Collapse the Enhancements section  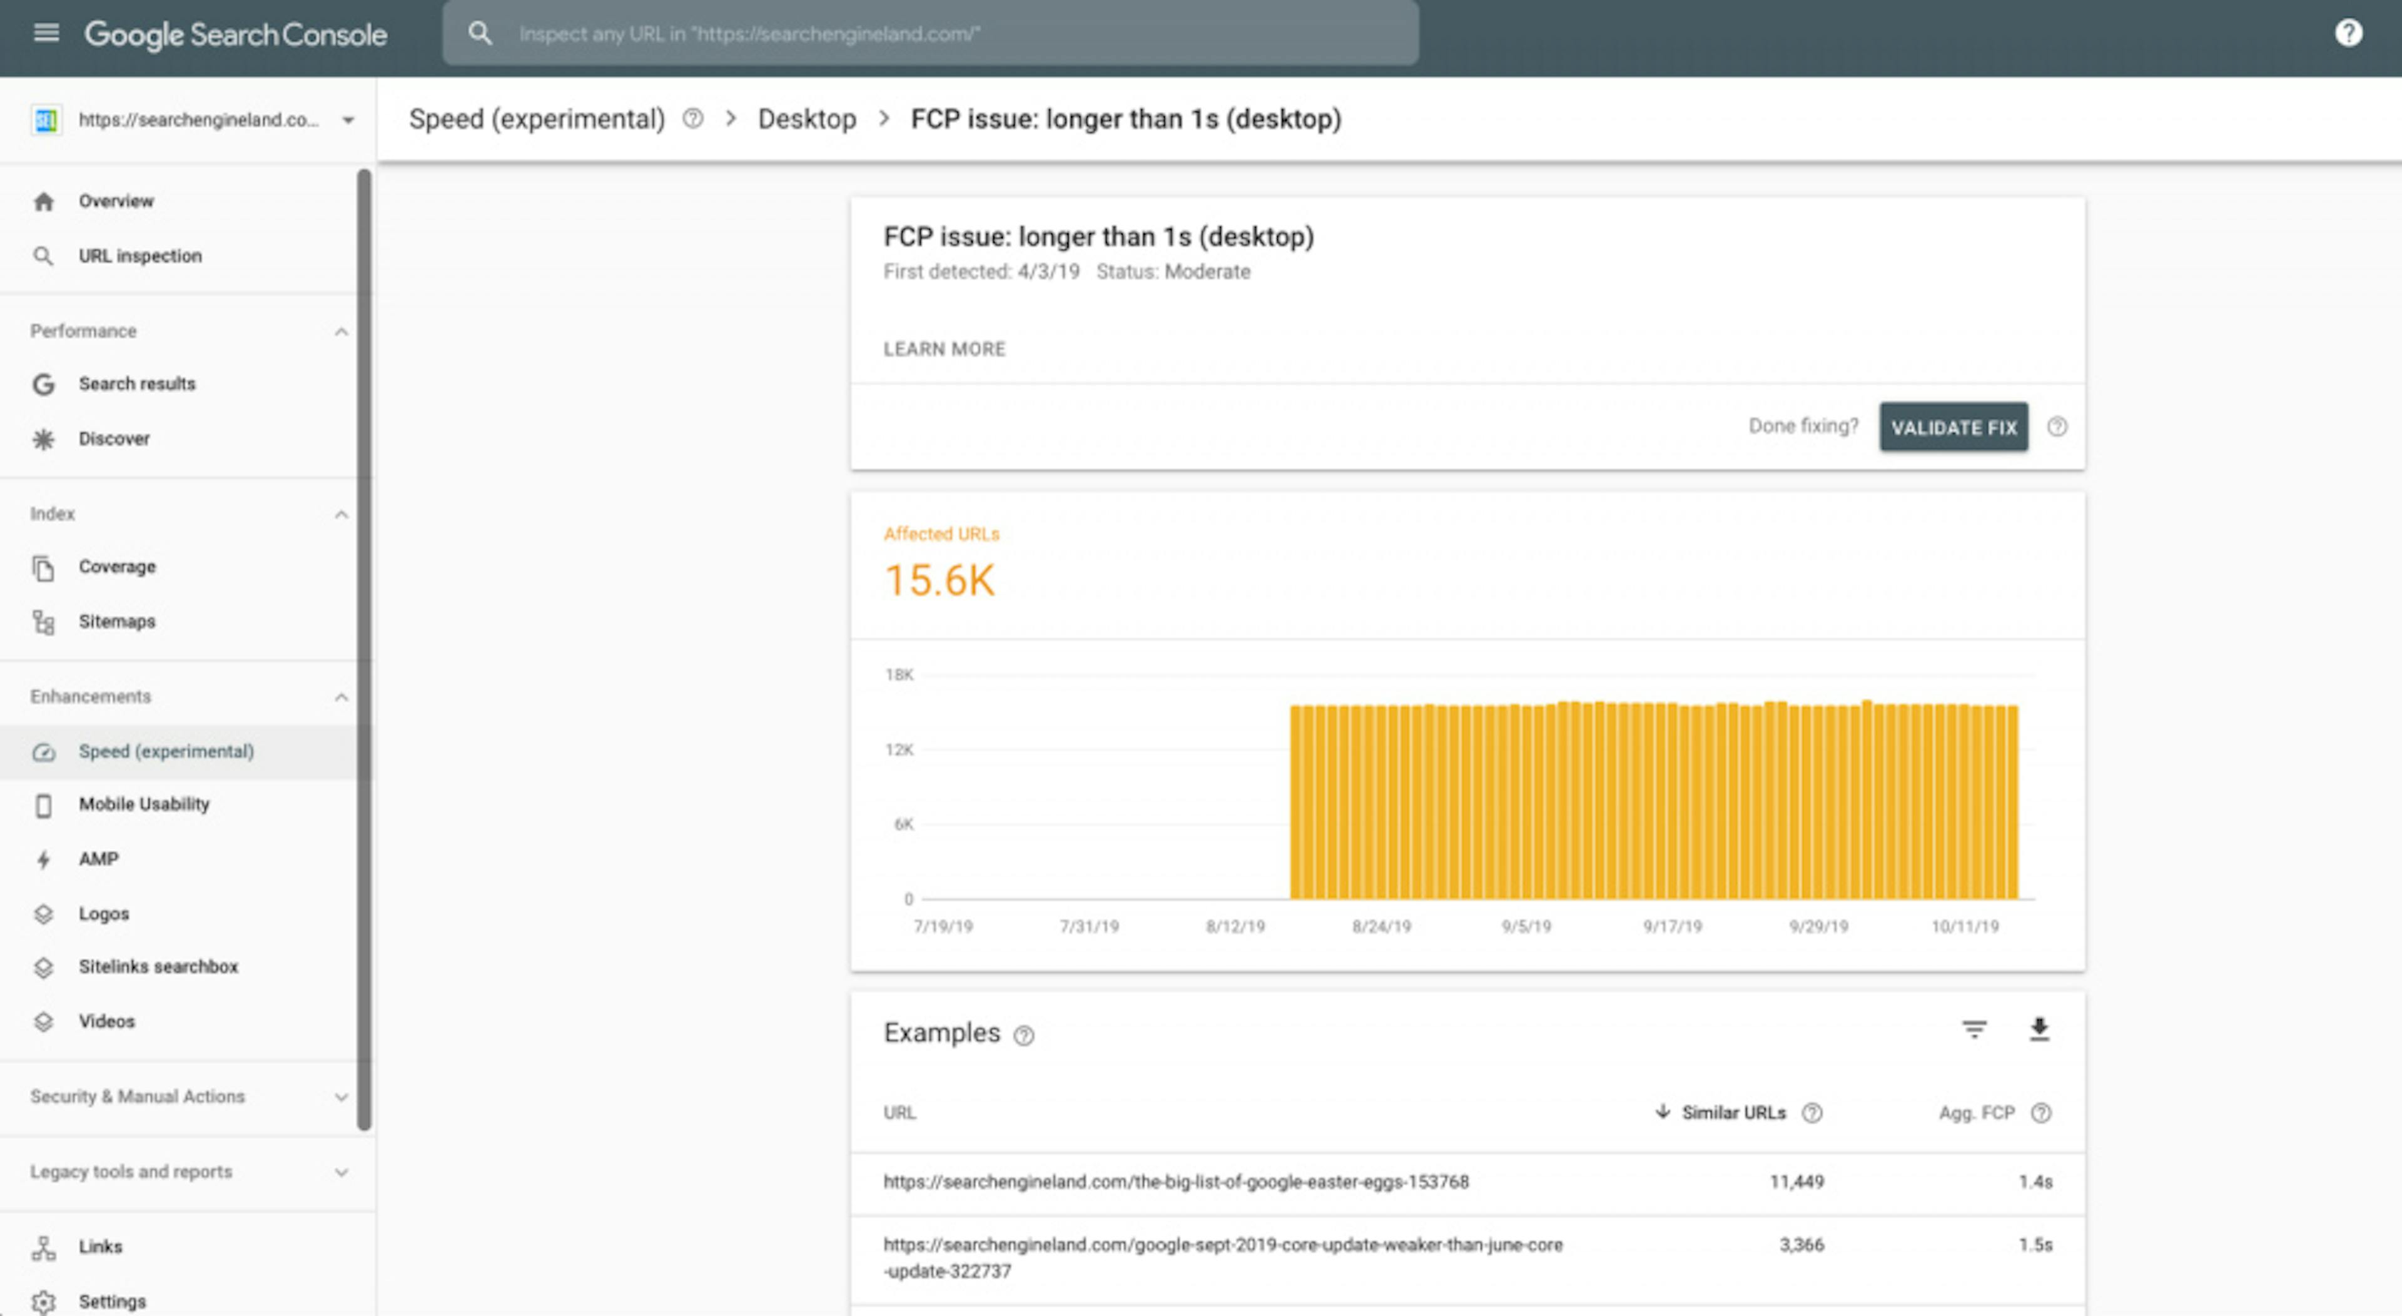click(342, 696)
